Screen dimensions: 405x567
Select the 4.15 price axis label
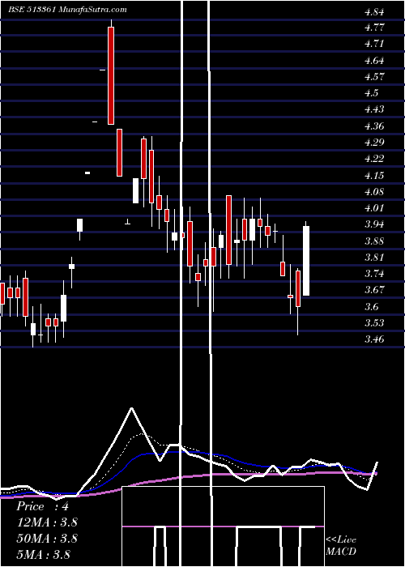click(374, 176)
